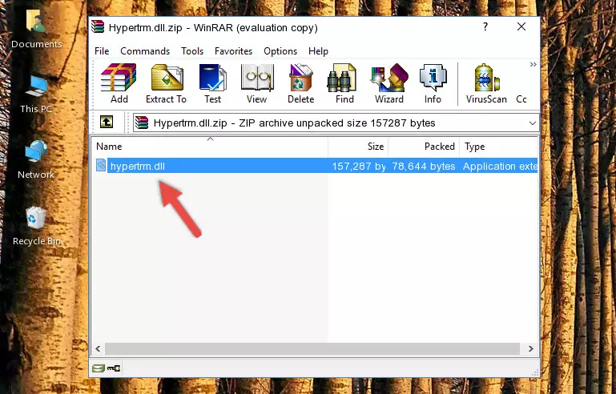Screen dimensions: 616x394
Task: Select the Recycle Bin desktop icon
Action: (37, 226)
